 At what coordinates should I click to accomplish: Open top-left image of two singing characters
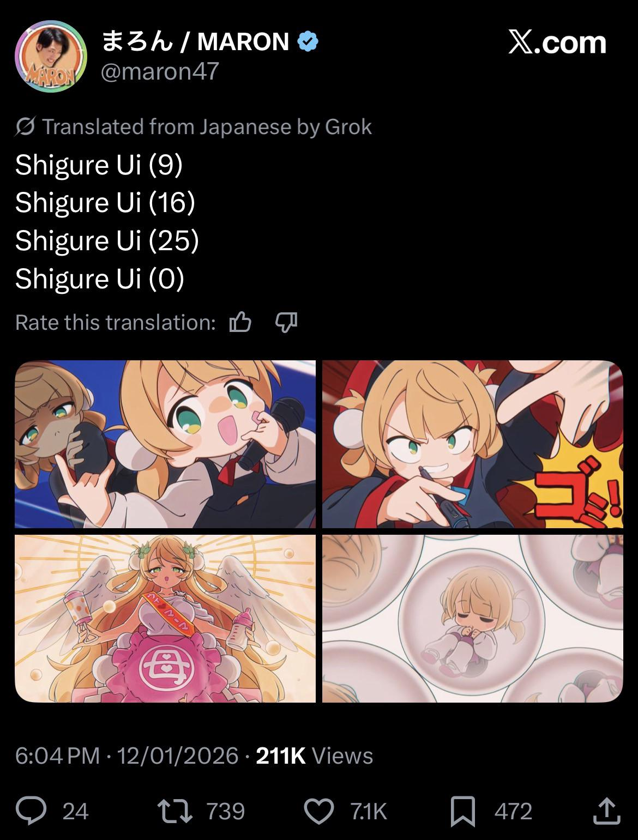[165, 444]
